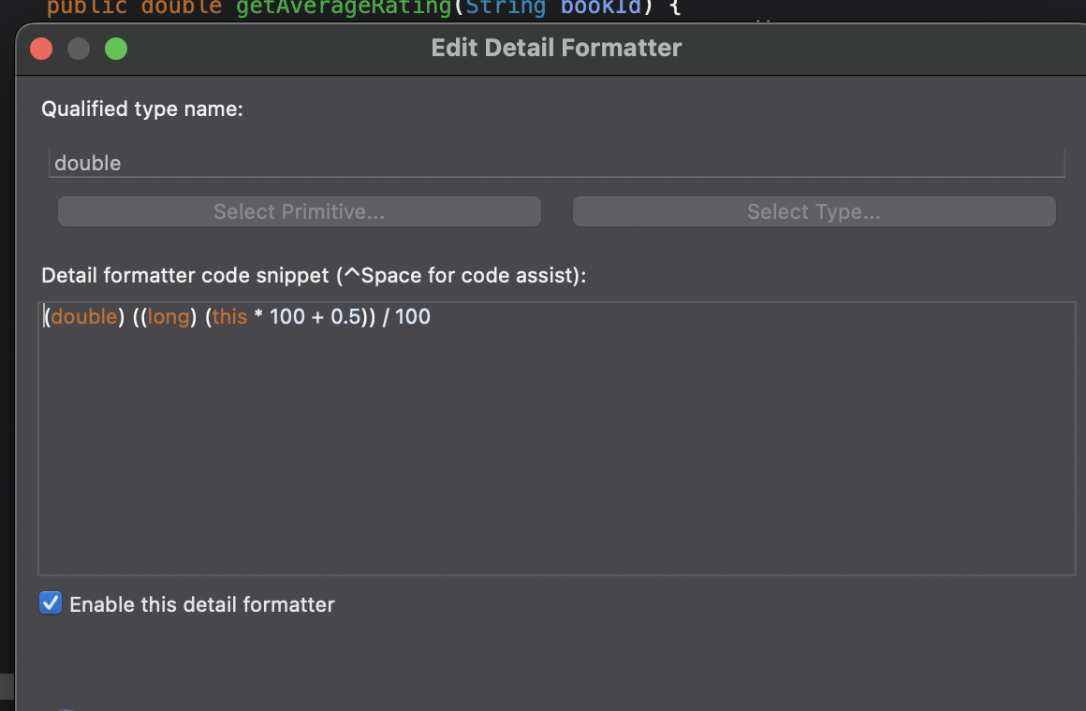Image resolution: width=1086 pixels, height=711 pixels.
Task: Click the Edit Detail Formatter title bar
Action: 556,48
